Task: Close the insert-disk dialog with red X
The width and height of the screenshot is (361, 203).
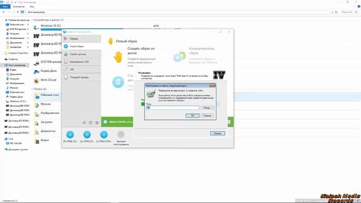Action: pos(213,86)
